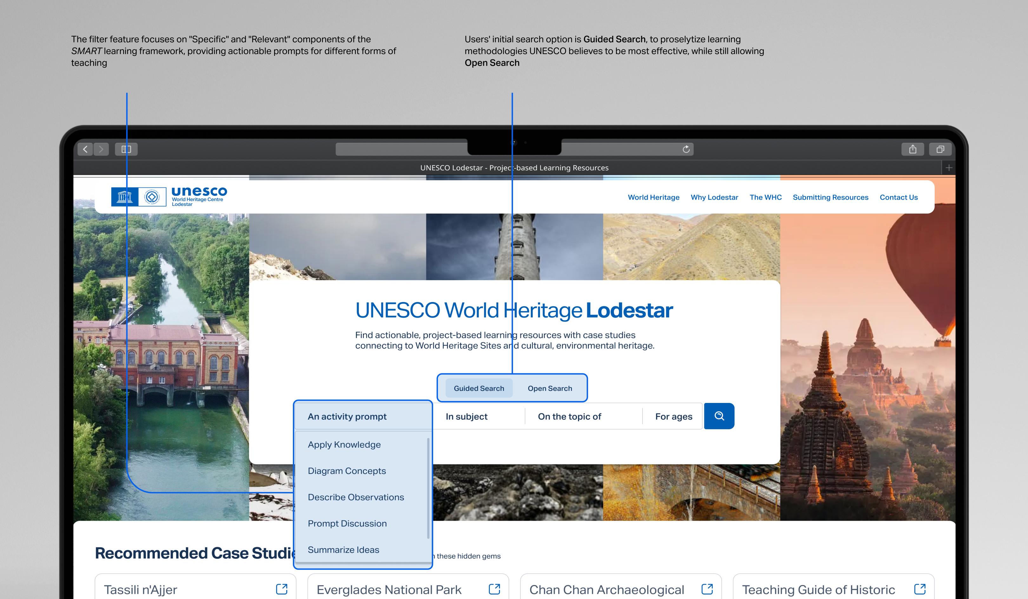The height and width of the screenshot is (599, 1028).
Task: Toggle the browser sidebar icon
Action: tap(126, 149)
